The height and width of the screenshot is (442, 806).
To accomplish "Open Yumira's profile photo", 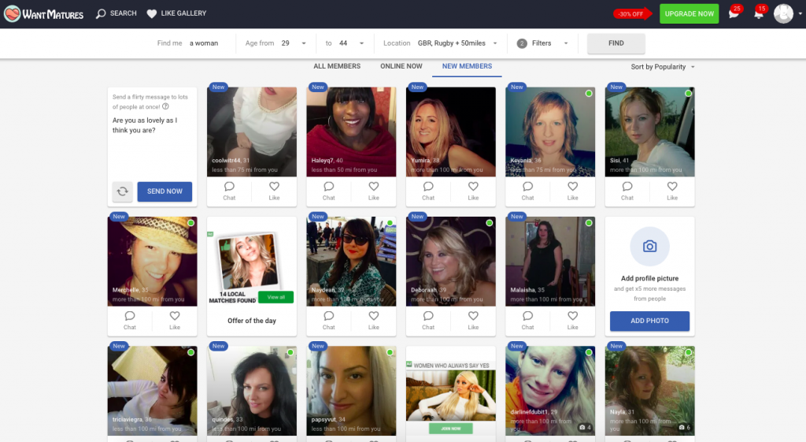I will pyautogui.click(x=451, y=132).
